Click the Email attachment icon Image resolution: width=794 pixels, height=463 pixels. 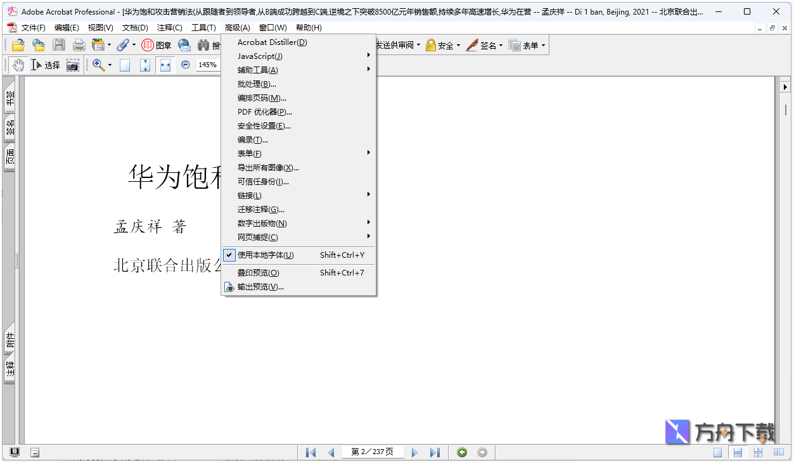(x=184, y=45)
